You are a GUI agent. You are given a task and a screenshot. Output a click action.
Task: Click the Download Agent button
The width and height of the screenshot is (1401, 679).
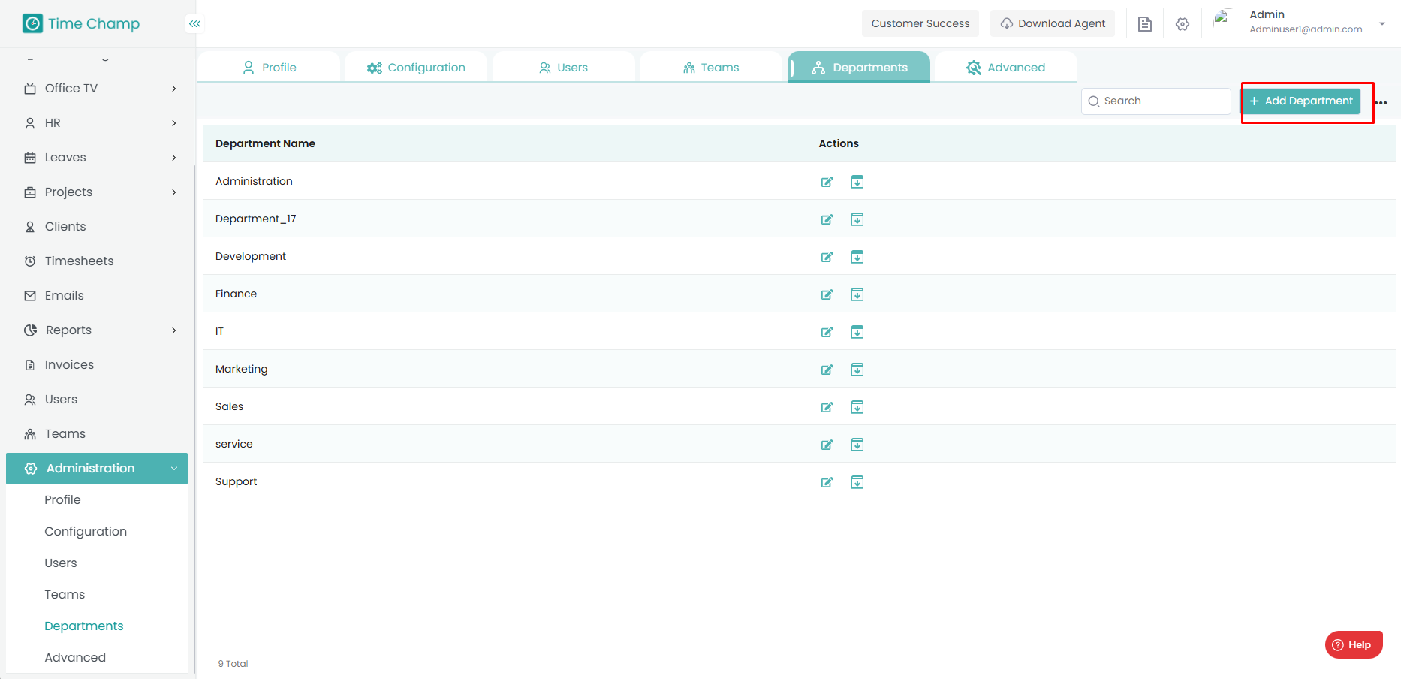tap(1053, 24)
